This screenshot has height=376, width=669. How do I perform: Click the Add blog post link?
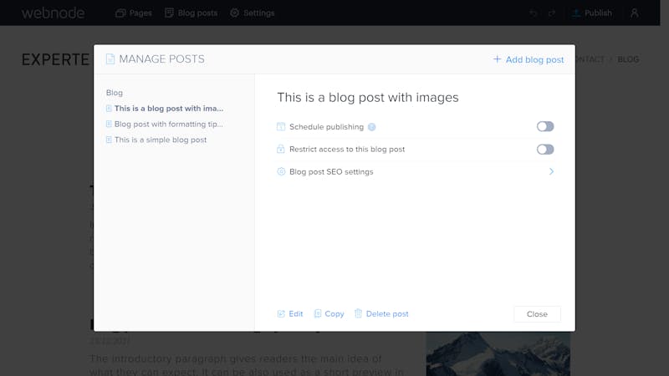click(x=529, y=59)
